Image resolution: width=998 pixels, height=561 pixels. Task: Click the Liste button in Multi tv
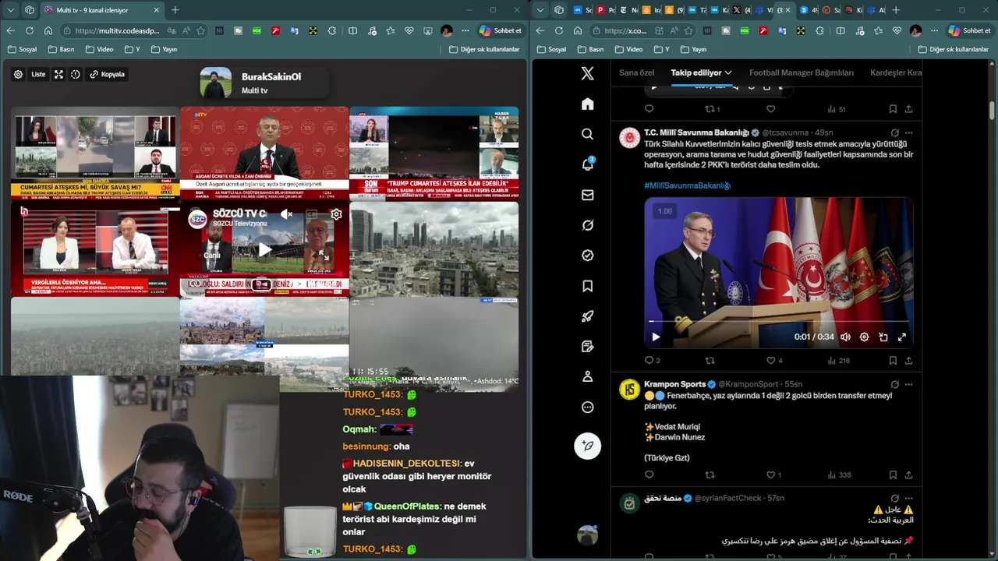tap(38, 74)
